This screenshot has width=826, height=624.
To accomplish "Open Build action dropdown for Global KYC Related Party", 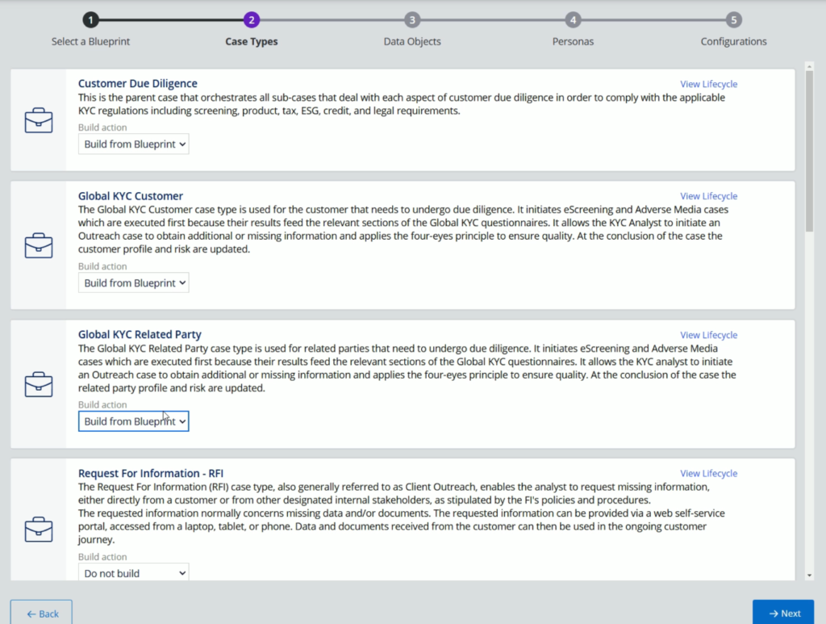I will click(x=133, y=421).
